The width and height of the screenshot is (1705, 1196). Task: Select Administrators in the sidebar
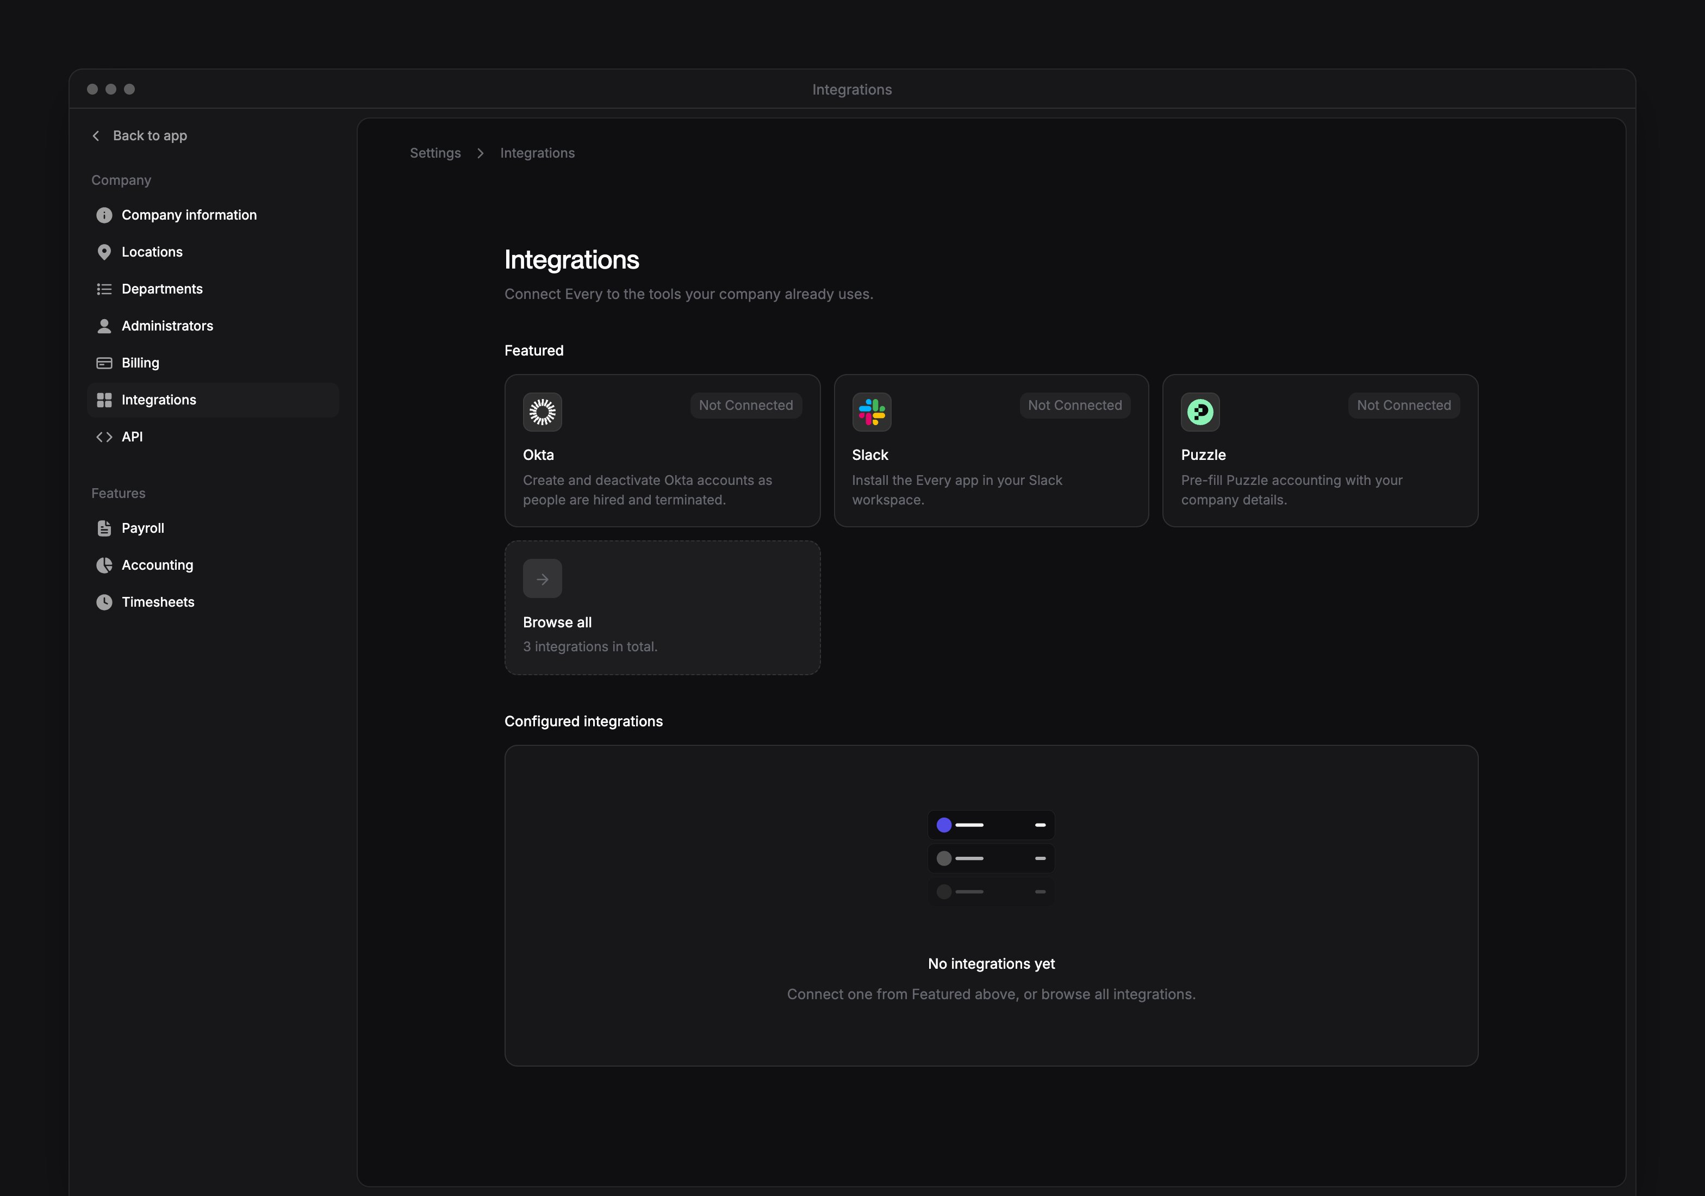(x=213, y=326)
